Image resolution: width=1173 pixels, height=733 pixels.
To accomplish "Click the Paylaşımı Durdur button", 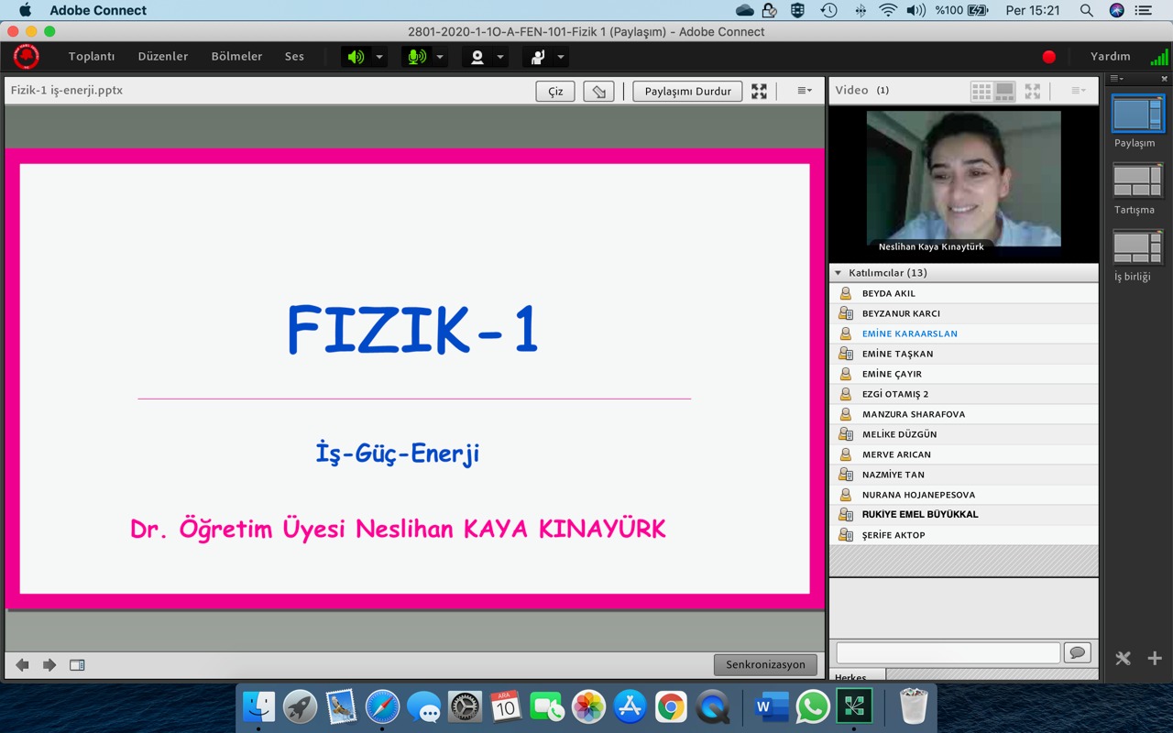I will [x=687, y=91].
